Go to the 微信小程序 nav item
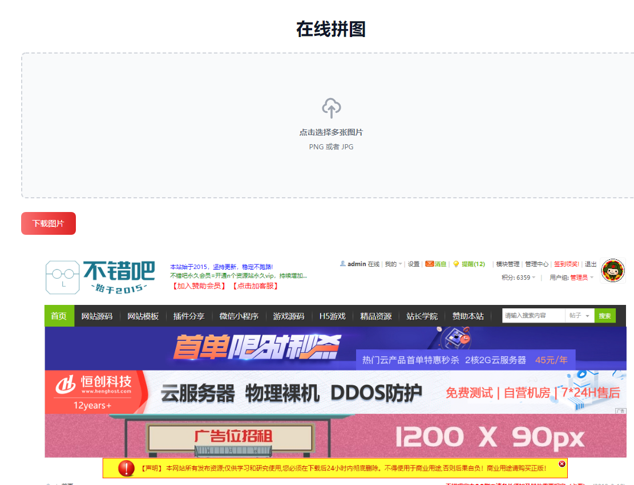Screen dimensions: 634x485 [x=239, y=316]
